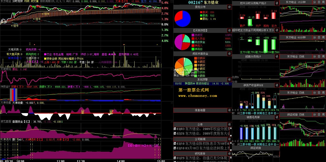Click purple 总成交 legend swatch
Image resolution: width=326 pixels, height=162 pixels.
point(193,35)
